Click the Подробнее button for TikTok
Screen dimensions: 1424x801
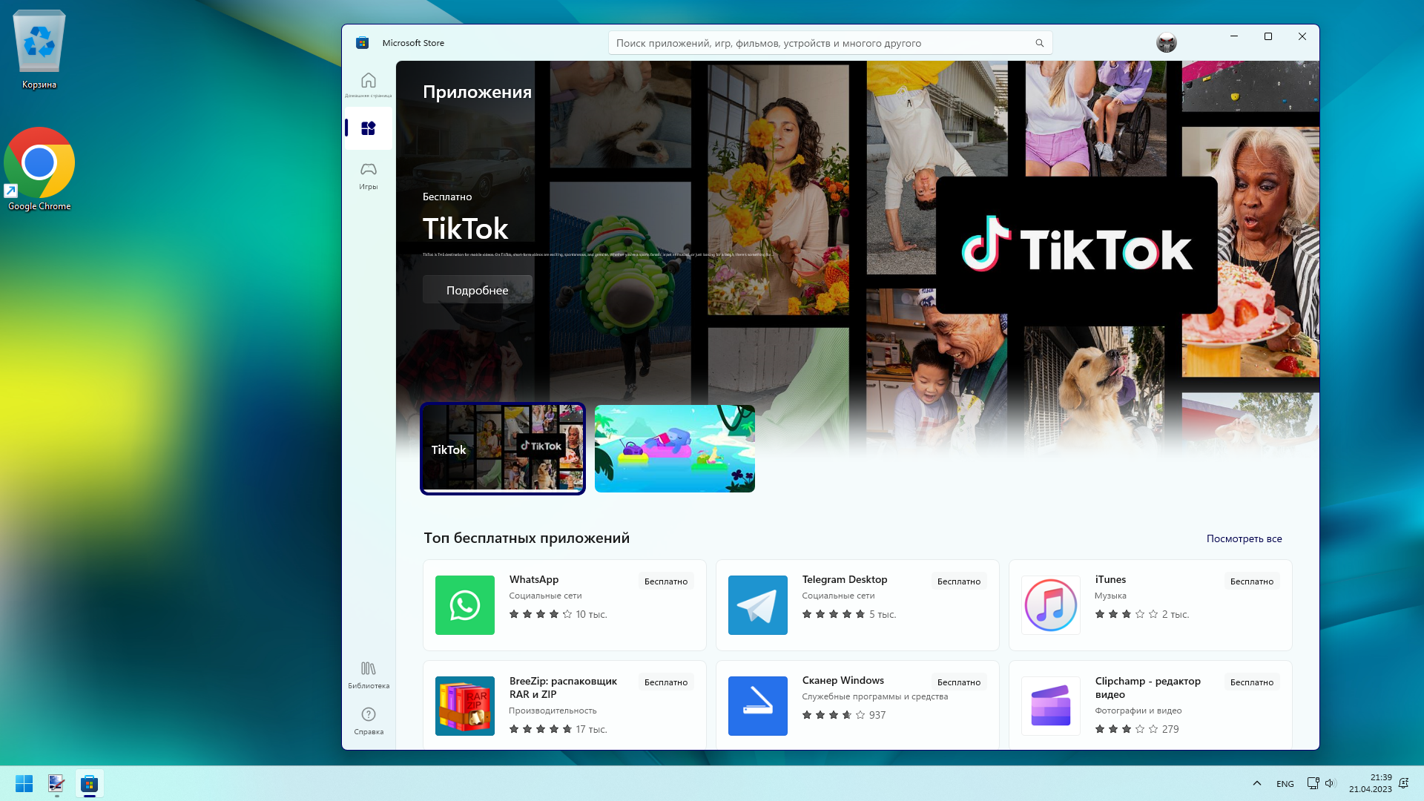(478, 290)
